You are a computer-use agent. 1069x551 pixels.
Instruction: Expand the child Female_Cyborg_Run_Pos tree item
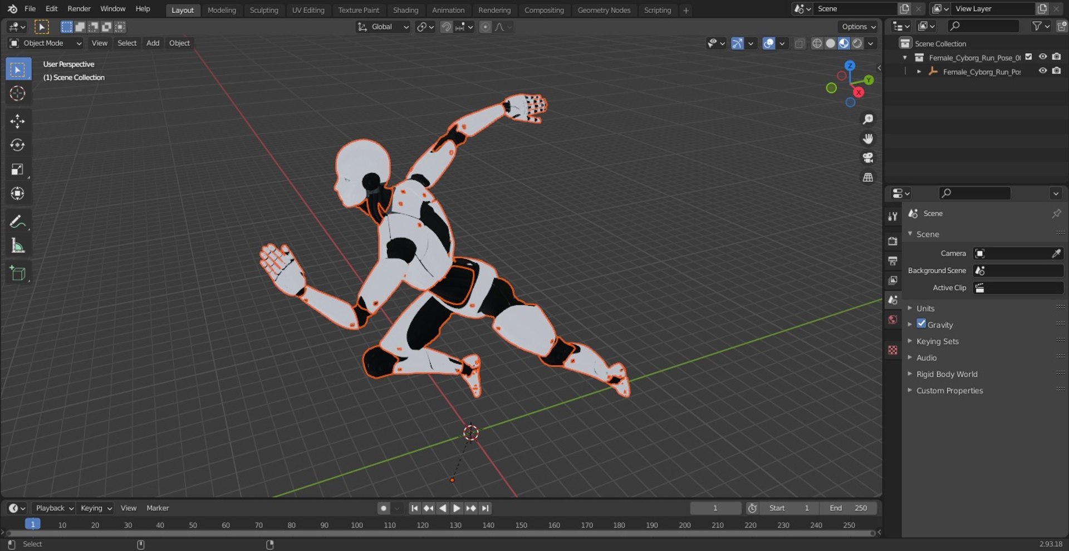tap(919, 72)
